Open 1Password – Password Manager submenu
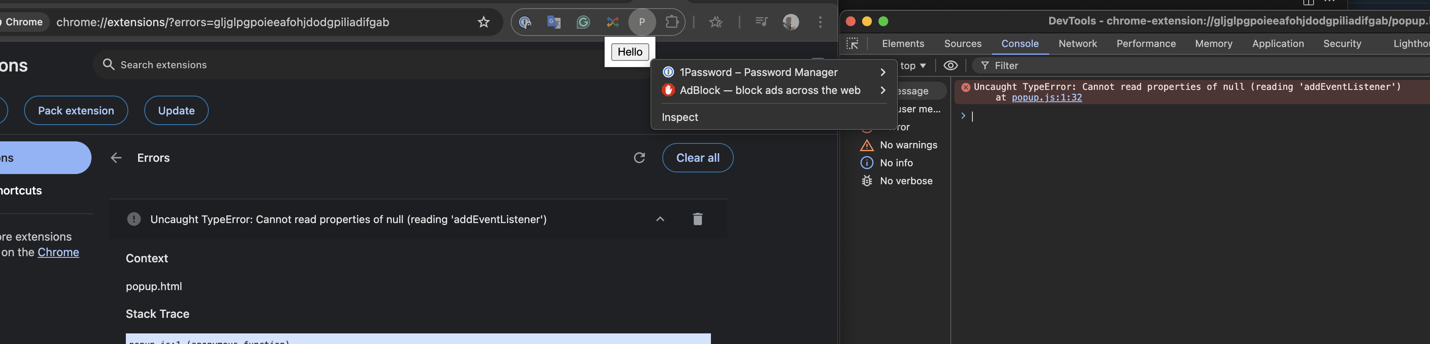Viewport: 1430px width, 344px height. (x=774, y=72)
